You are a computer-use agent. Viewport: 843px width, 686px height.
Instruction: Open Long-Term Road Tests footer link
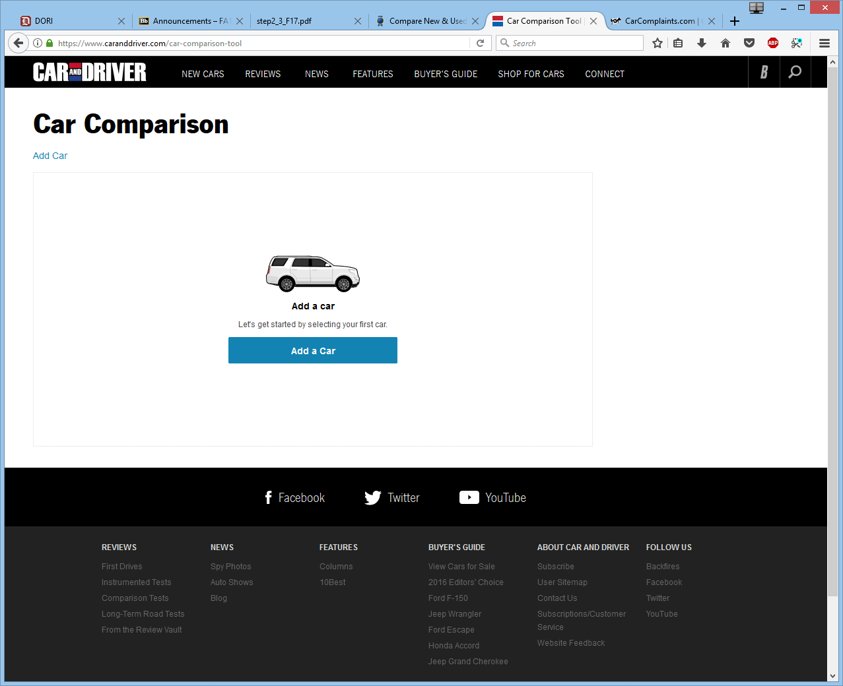pyautogui.click(x=143, y=614)
